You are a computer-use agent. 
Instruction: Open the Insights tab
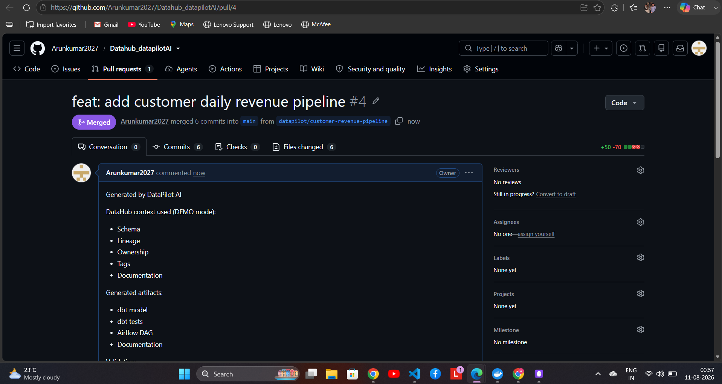tap(435, 69)
